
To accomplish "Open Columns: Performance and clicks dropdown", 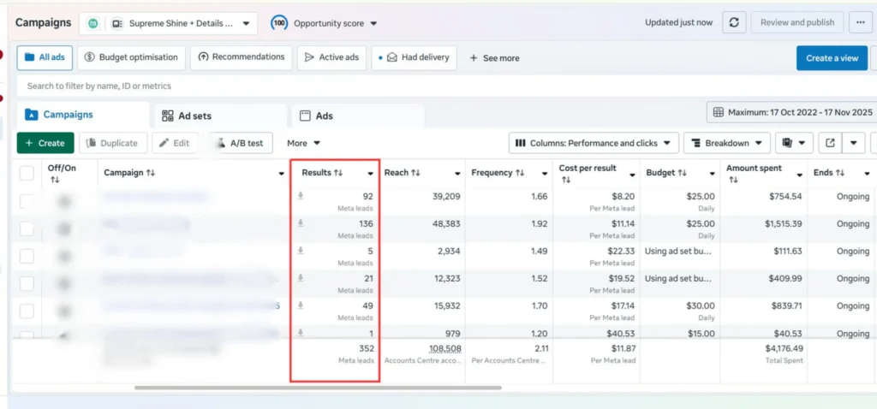I will coord(594,143).
